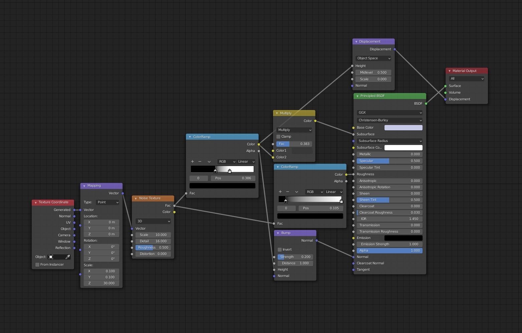Click the UV output socket on Texture Coordinate
522x333 pixels.
tap(74, 223)
